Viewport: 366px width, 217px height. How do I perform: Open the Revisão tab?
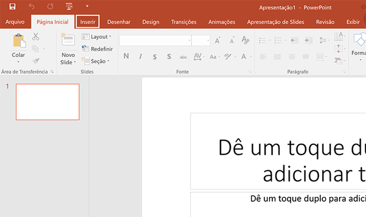[x=325, y=22]
